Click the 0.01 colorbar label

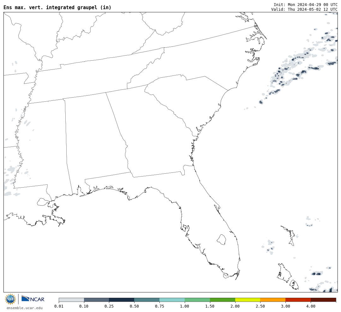pos(59,306)
